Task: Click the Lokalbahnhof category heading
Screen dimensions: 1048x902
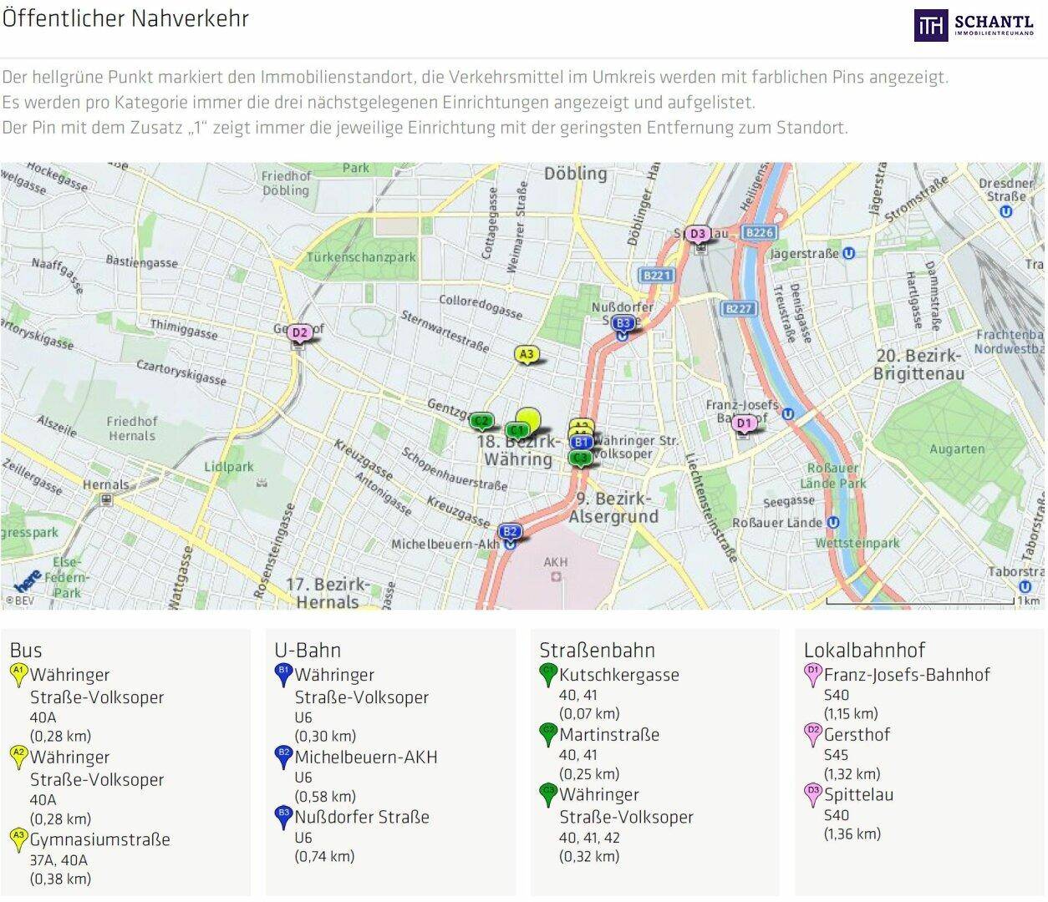Action: [864, 650]
